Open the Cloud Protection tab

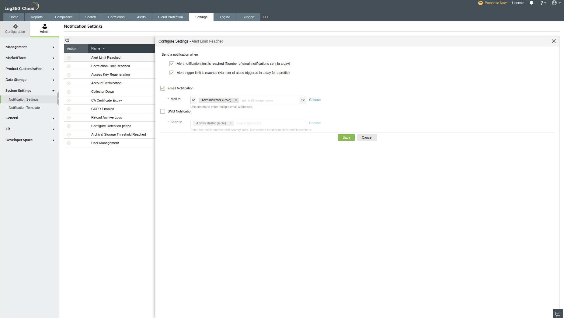click(x=170, y=17)
